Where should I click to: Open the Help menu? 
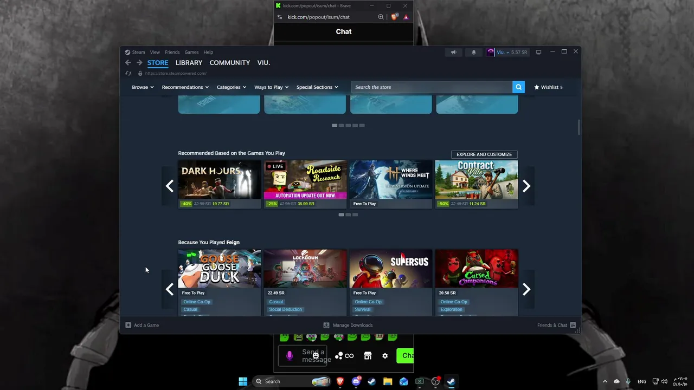tap(208, 52)
